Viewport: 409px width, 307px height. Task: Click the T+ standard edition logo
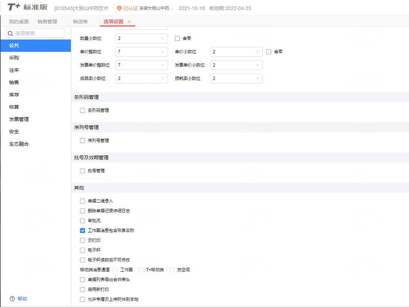[27, 7]
